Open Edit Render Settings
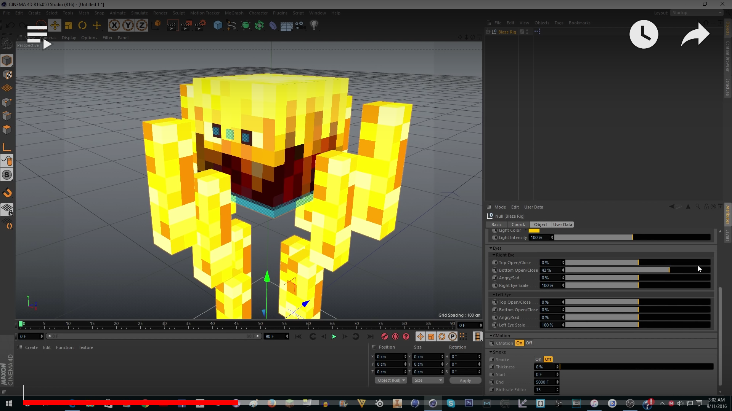This screenshot has width=732, height=411. (x=201, y=25)
